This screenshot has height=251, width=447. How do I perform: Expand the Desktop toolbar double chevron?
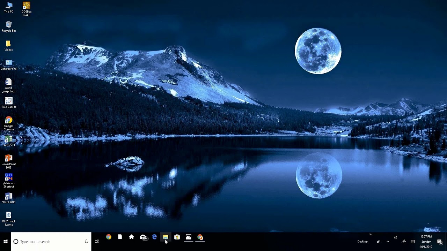pos(370,235)
